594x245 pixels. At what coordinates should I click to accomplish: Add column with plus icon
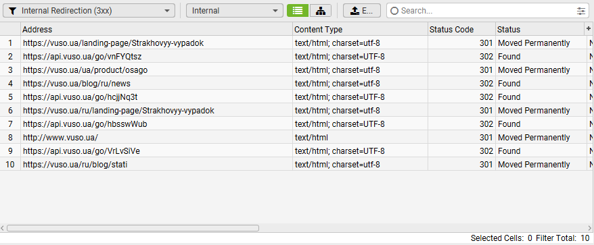pyautogui.click(x=589, y=29)
